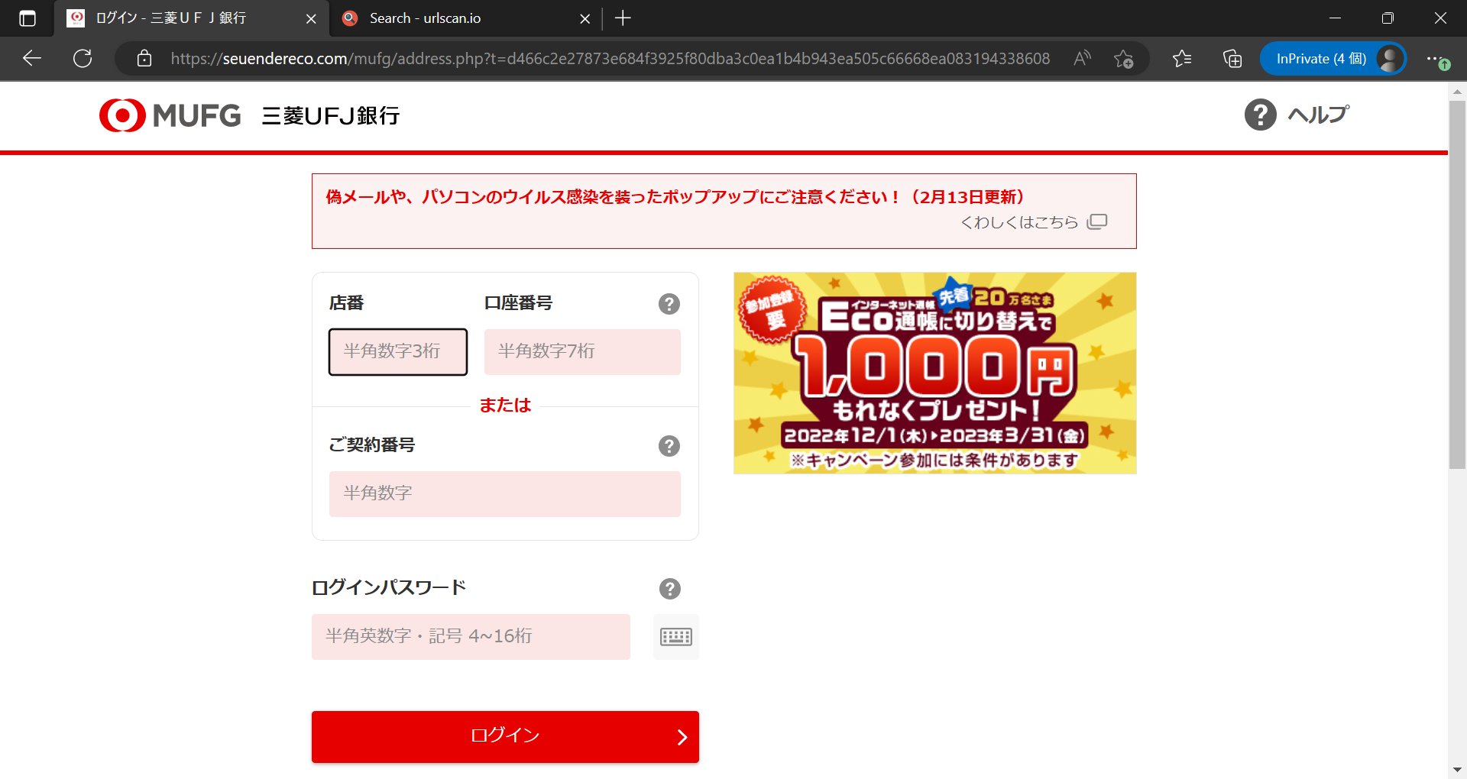Close the MUFG login tab
Image resolution: width=1467 pixels, height=779 pixels.
[311, 19]
